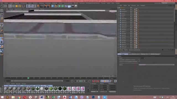Select the Опции tab in Attributes

click(x=123, y=54)
